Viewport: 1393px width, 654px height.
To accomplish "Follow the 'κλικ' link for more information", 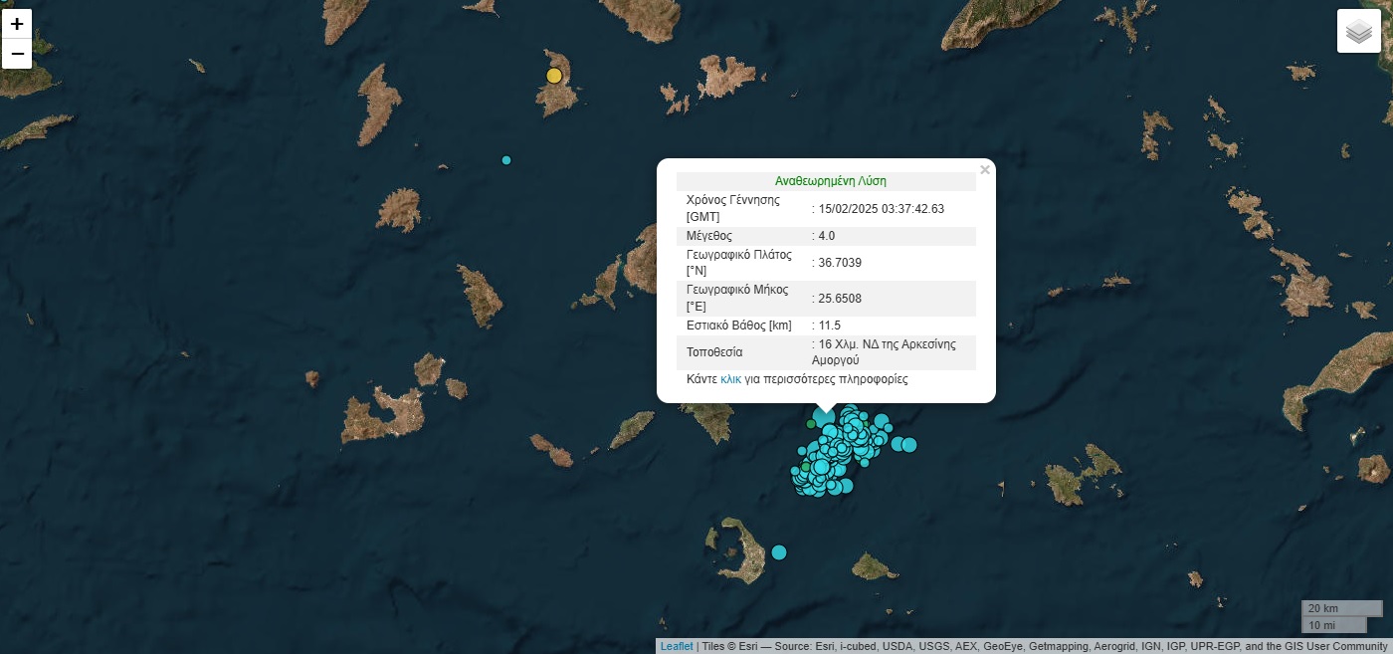I will click(730, 379).
